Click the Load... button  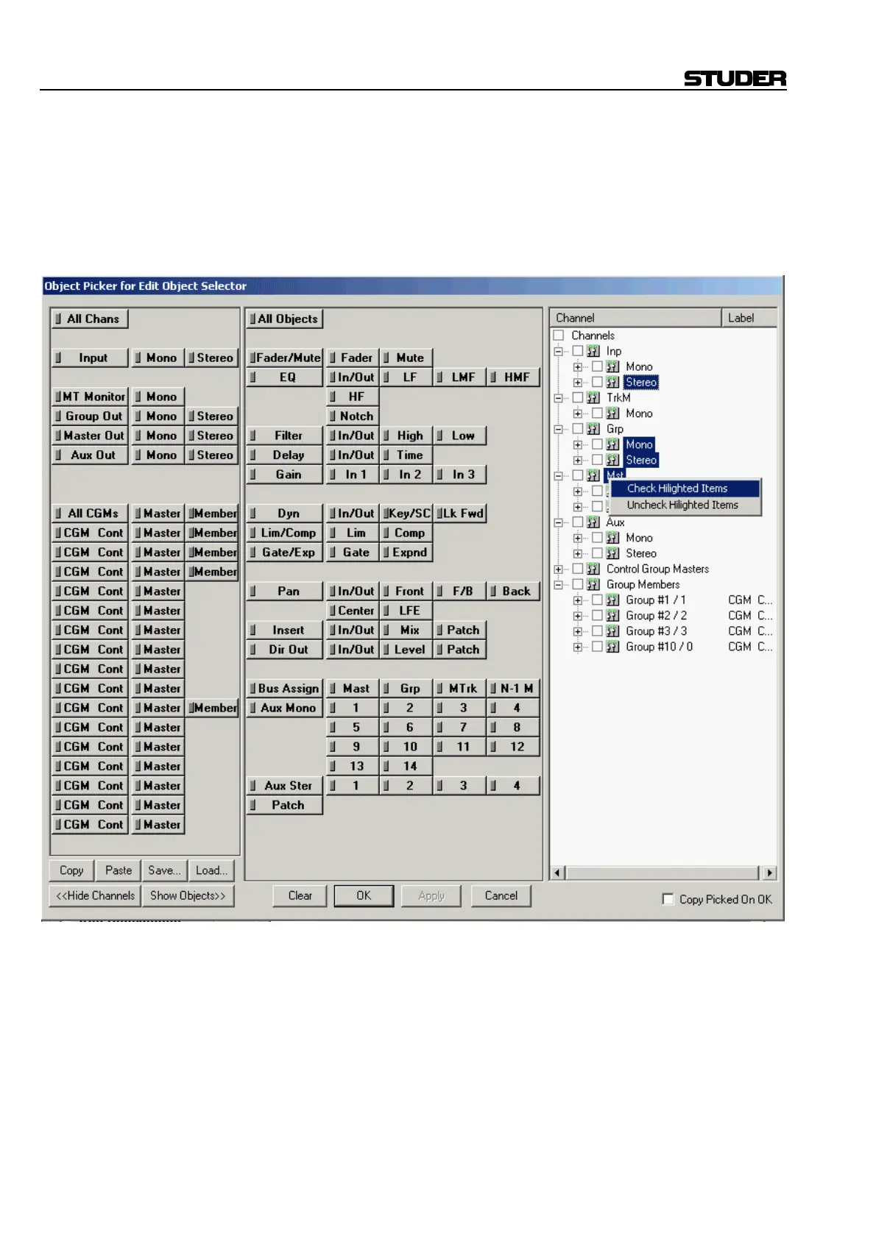[211, 870]
